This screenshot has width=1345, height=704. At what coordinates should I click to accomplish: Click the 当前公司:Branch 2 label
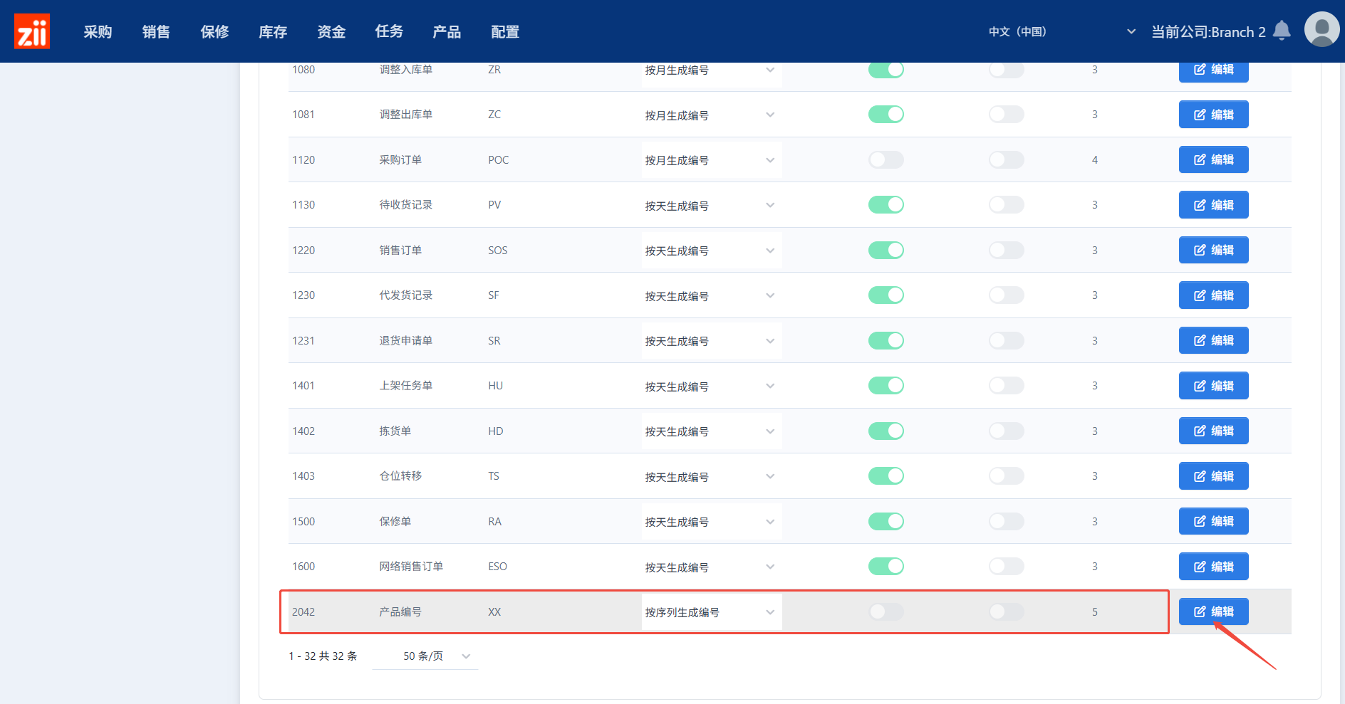tap(1208, 31)
